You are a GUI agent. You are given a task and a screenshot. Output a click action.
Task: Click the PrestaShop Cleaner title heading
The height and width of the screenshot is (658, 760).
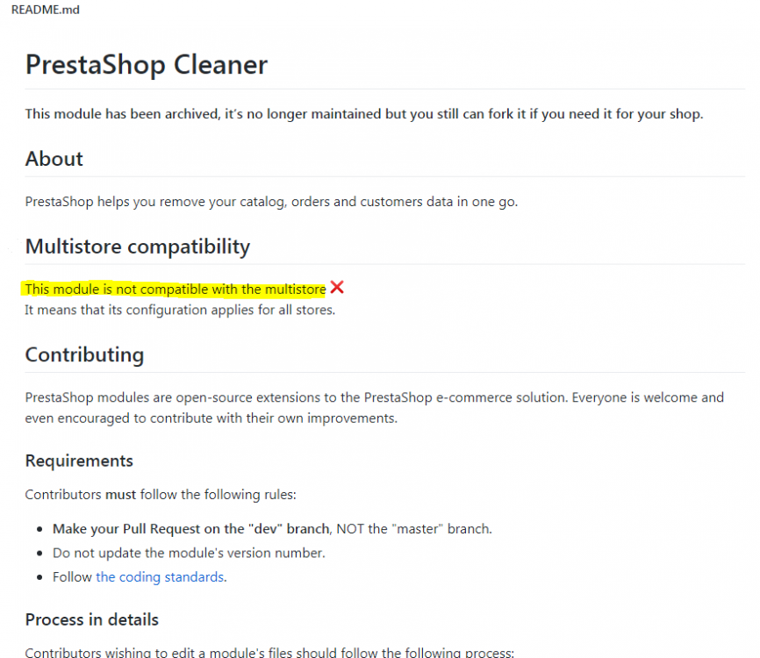[x=146, y=65]
